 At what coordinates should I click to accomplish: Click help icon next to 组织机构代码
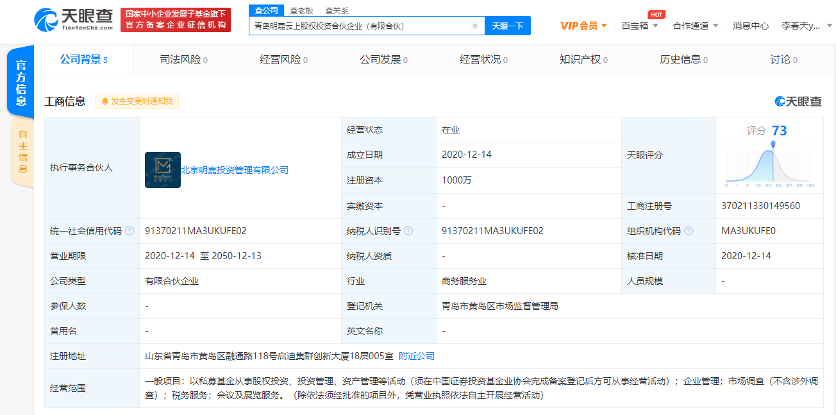click(689, 231)
